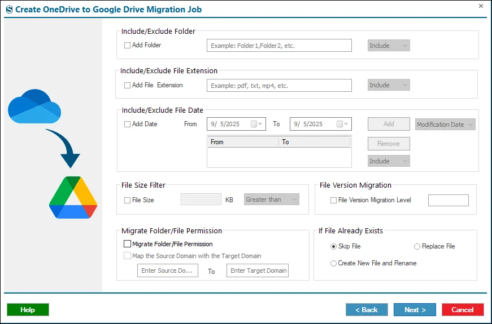Toggle Migrate Folder/File Permission checkbox
The image size is (492, 324).
click(128, 244)
